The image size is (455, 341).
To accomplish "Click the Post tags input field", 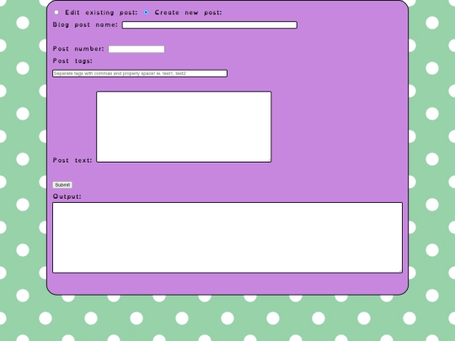I will (140, 73).
